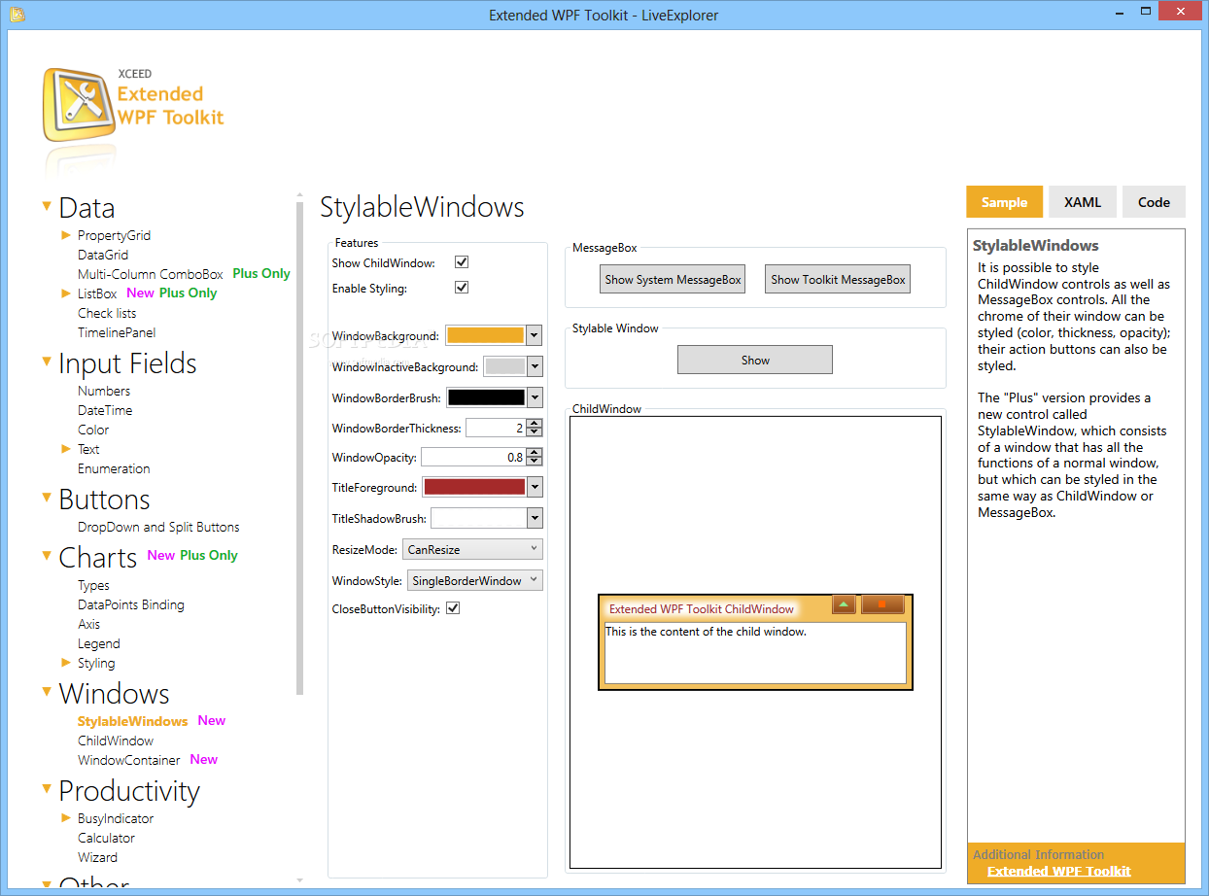Screen dimensions: 1209x896
Task: Open the Legend sample
Action: point(99,643)
